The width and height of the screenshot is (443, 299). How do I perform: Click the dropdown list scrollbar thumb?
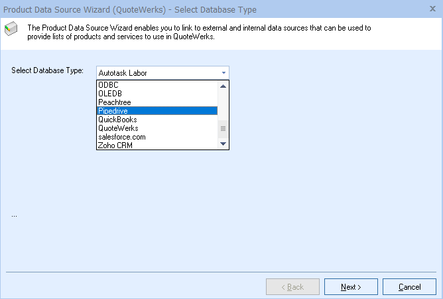coord(223,128)
